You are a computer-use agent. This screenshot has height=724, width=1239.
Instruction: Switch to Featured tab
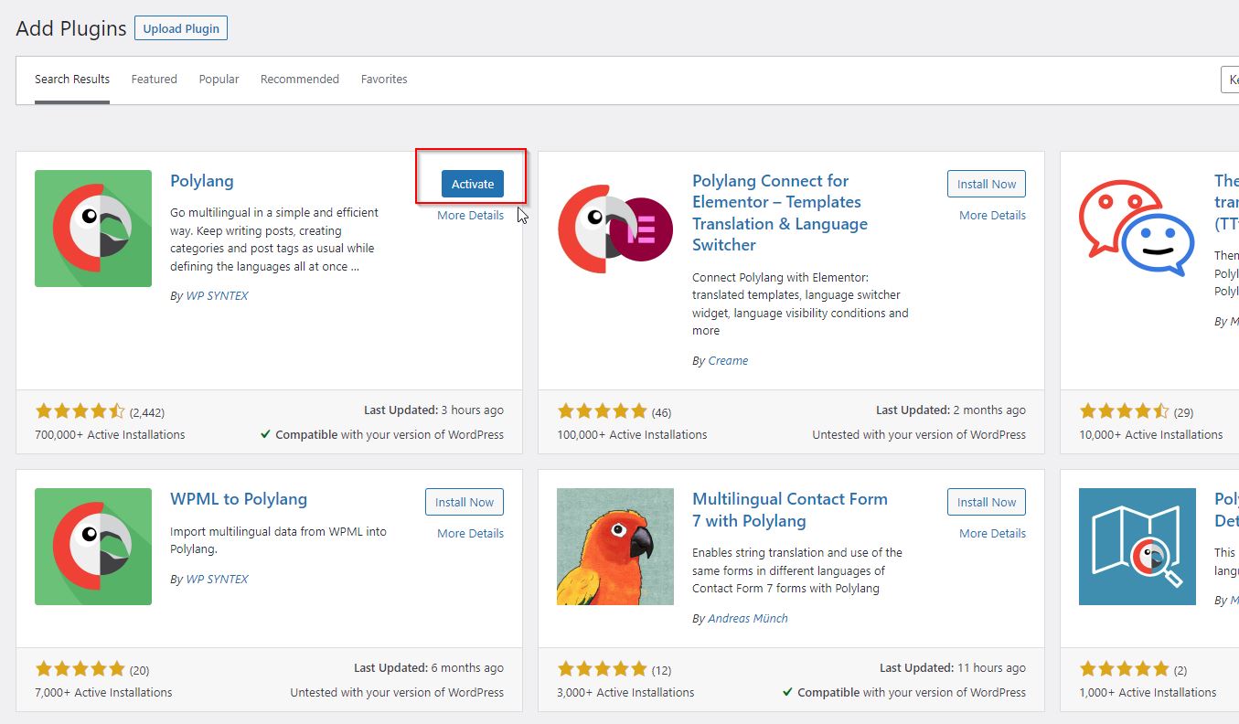tap(154, 80)
